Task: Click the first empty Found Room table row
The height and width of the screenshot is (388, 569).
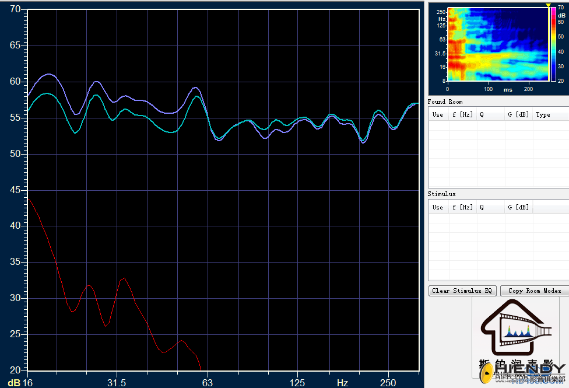Action: pos(498,125)
